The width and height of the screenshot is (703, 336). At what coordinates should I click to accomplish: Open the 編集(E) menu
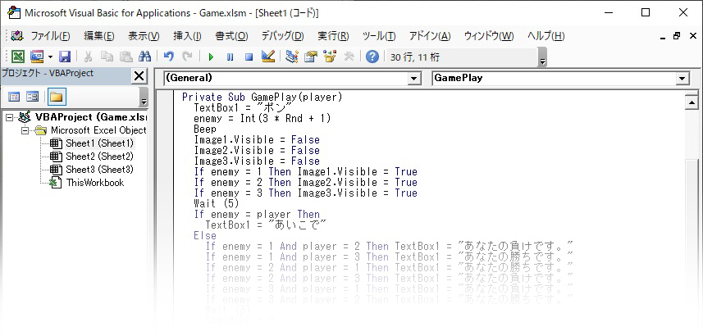[99, 36]
